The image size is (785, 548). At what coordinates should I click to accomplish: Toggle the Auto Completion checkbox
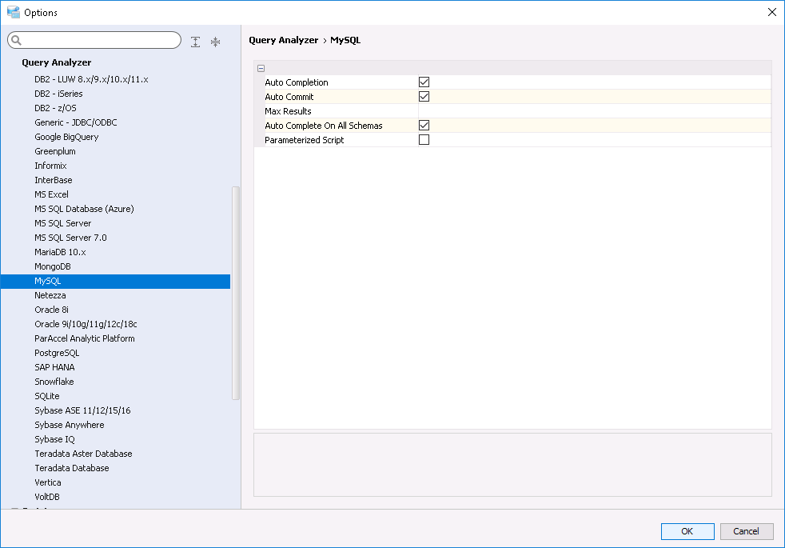pyautogui.click(x=424, y=82)
